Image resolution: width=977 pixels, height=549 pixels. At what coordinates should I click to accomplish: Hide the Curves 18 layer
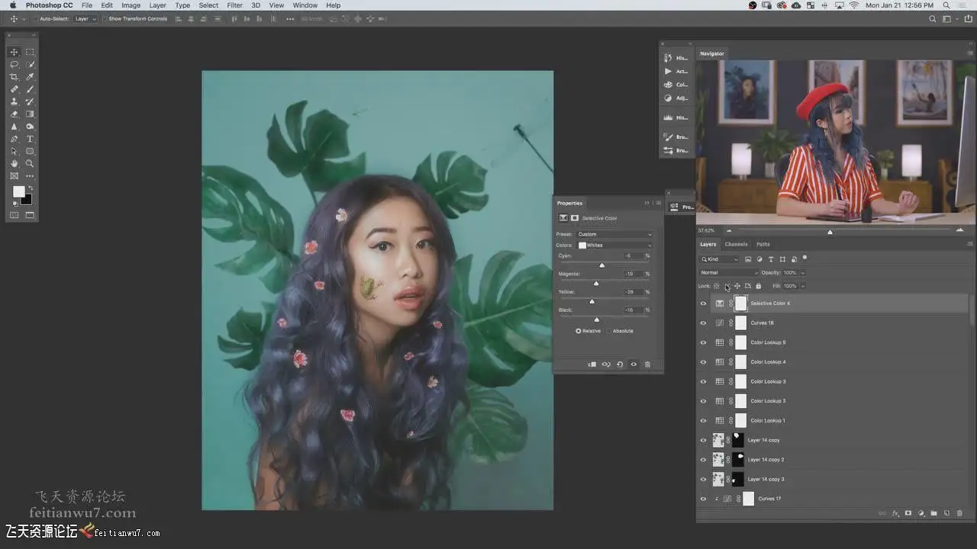(704, 323)
